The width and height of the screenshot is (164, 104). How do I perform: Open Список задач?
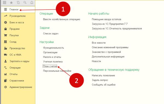click(51, 34)
